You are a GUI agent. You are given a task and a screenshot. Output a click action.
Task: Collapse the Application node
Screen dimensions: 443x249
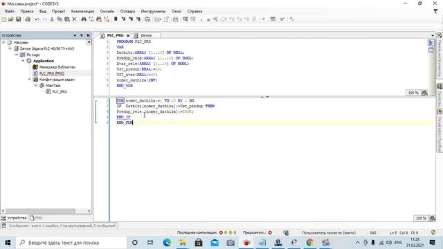23,61
